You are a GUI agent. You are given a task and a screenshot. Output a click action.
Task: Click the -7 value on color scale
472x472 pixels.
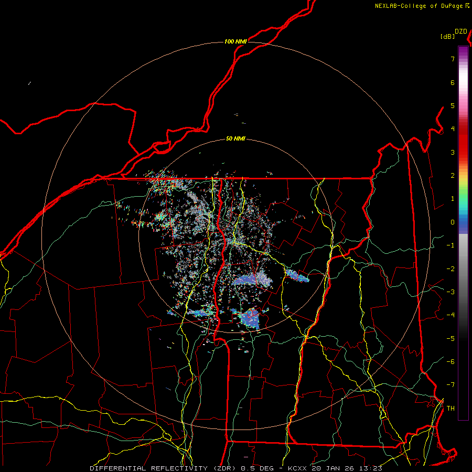[450, 385]
